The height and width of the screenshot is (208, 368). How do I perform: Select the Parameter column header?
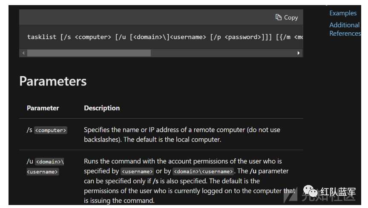[x=43, y=108]
